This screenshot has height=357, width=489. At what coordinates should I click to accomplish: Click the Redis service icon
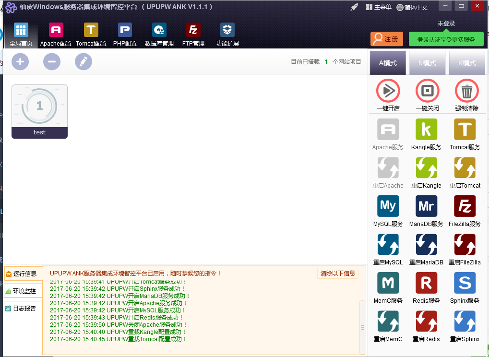click(426, 283)
